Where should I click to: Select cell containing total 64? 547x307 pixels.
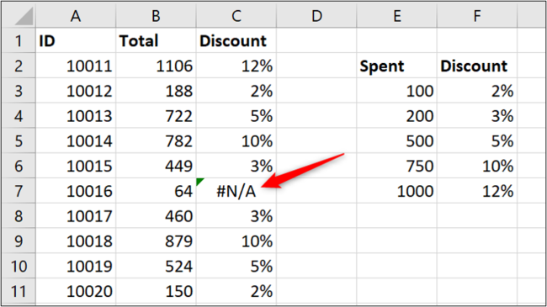click(156, 191)
